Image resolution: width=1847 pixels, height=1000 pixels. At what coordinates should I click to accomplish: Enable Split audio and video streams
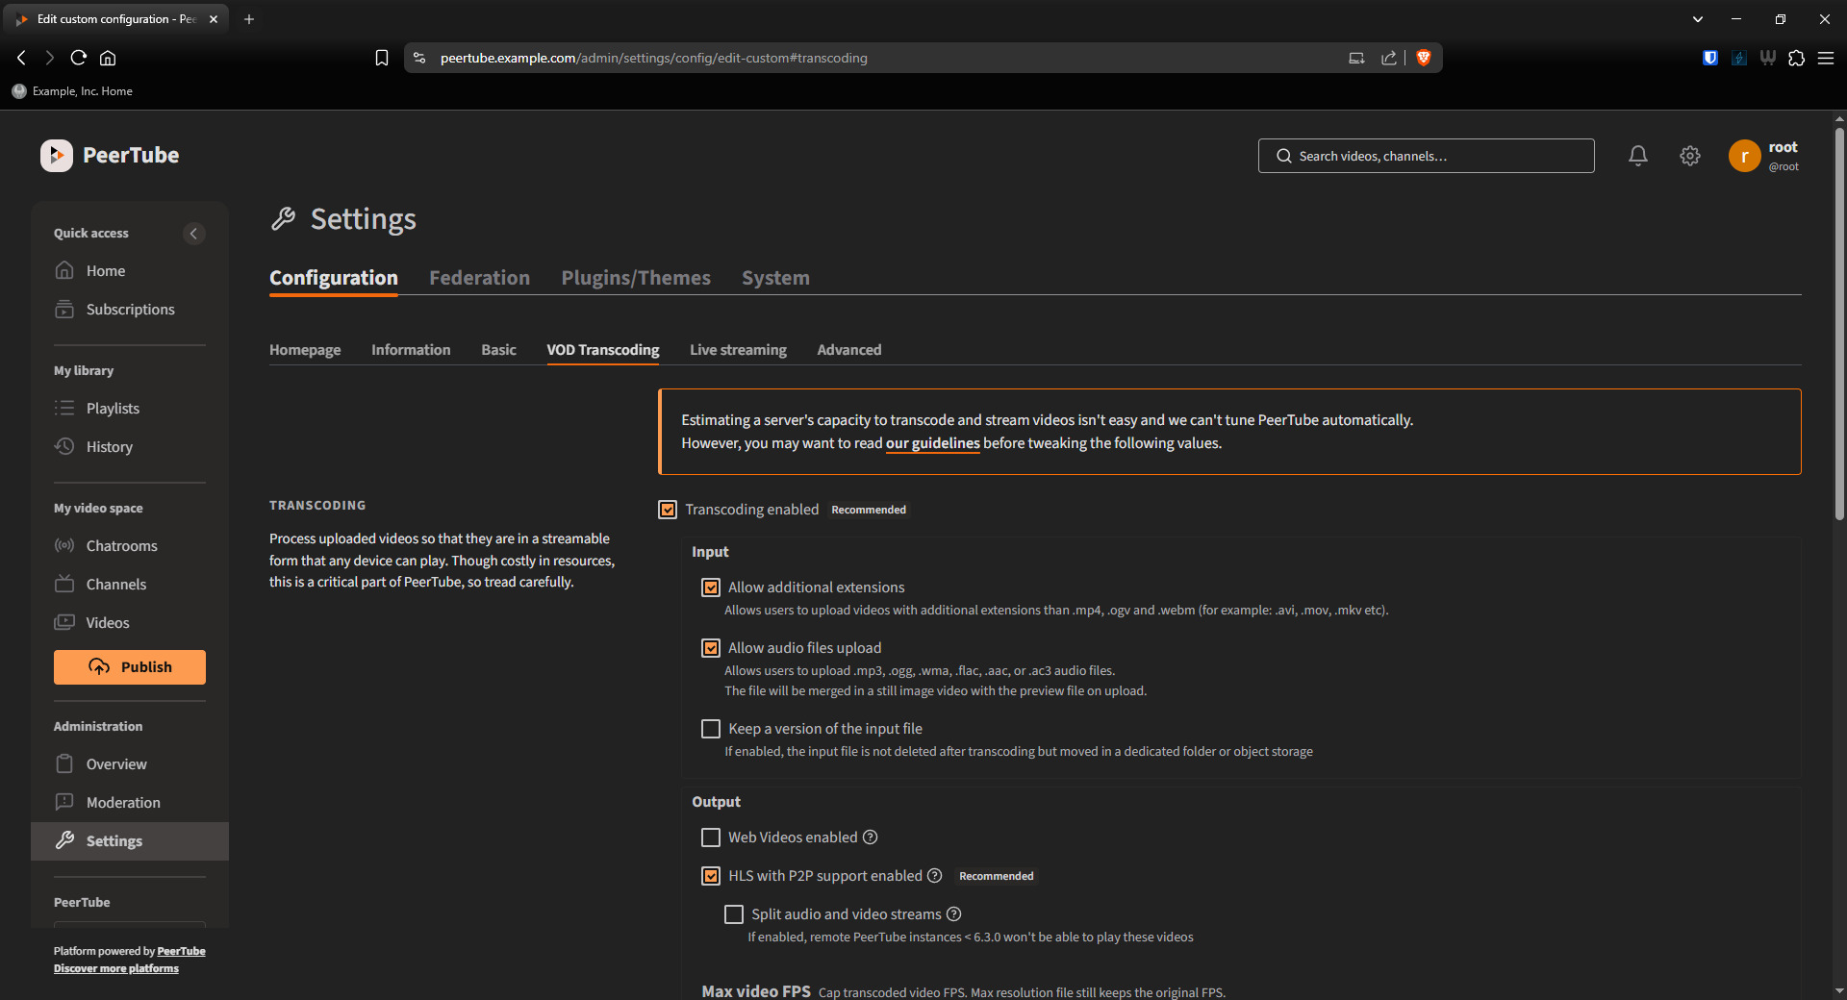(x=734, y=914)
